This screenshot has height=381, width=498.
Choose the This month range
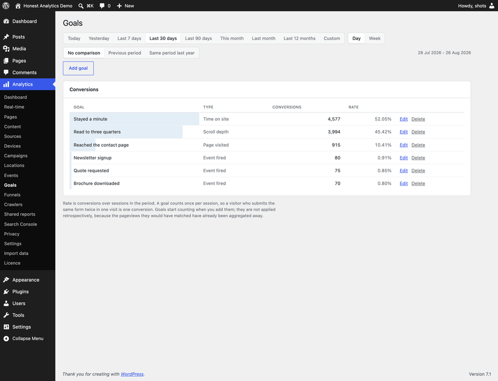(232, 38)
